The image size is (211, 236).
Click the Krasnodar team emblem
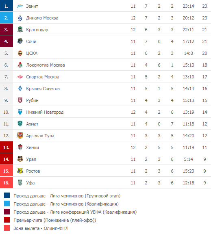click(20, 30)
